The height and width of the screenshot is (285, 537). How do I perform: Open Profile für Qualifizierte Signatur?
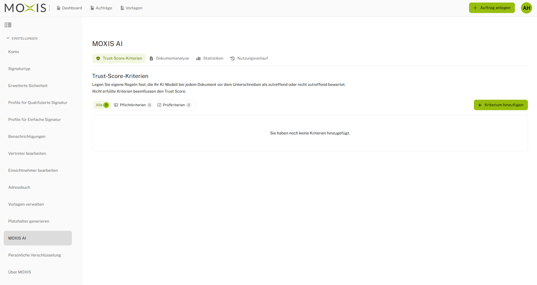click(38, 103)
